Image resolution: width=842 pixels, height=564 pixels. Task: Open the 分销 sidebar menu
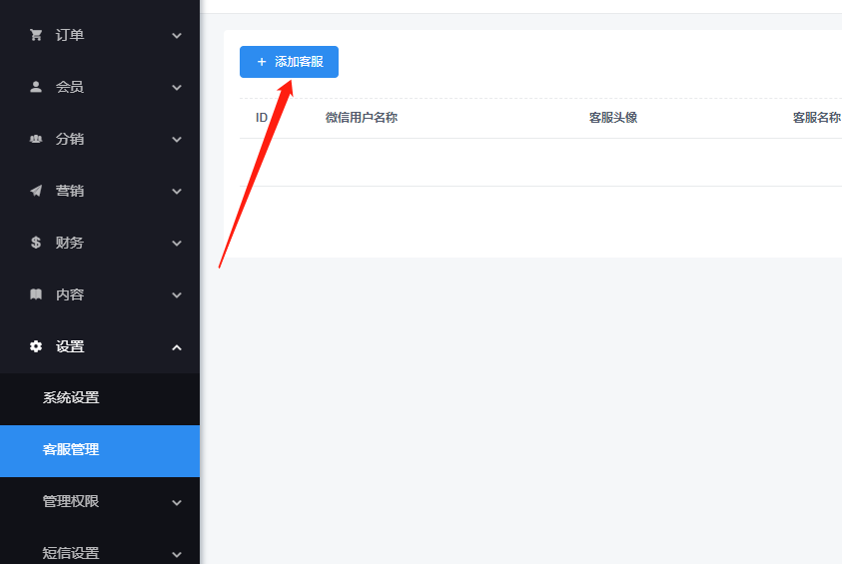[x=100, y=139]
